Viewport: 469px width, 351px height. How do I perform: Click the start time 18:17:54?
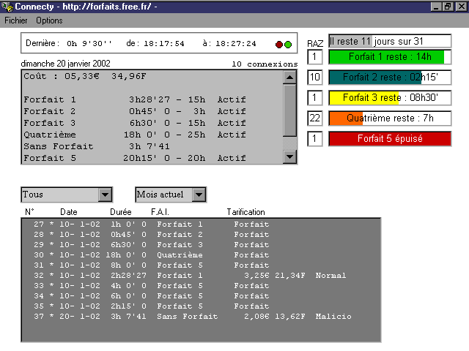(164, 44)
